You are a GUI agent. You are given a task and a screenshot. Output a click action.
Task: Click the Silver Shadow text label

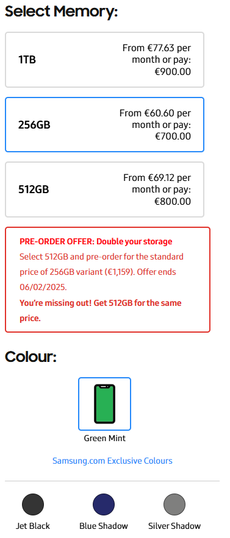tap(174, 526)
